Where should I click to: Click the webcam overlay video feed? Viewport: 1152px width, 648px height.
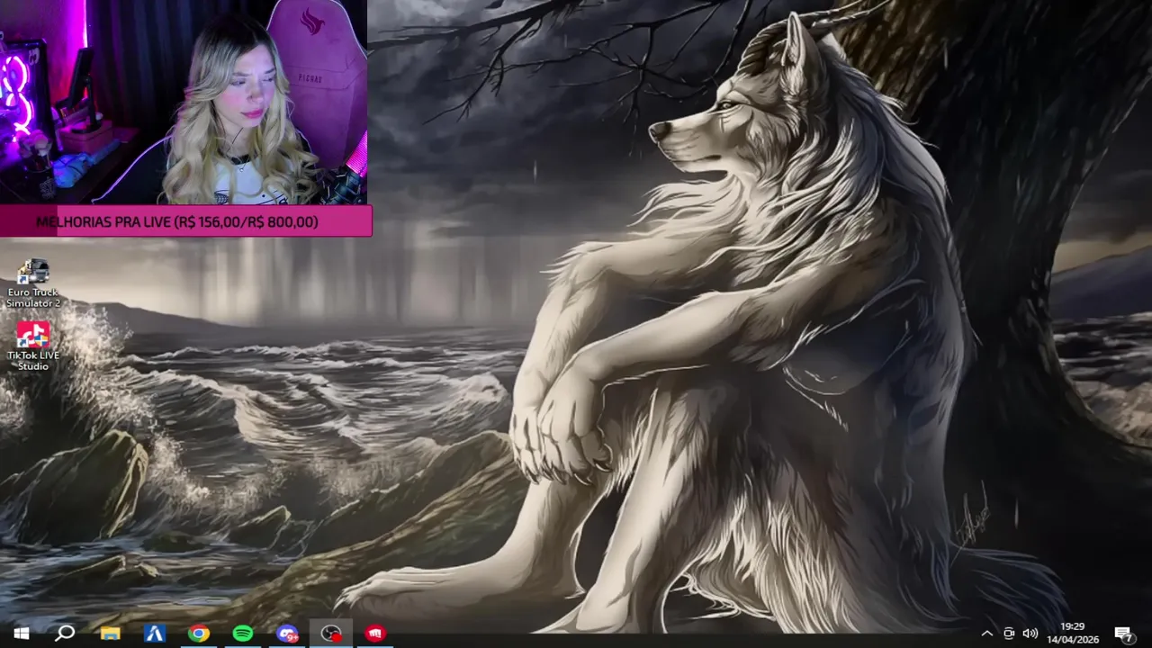point(184,102)
